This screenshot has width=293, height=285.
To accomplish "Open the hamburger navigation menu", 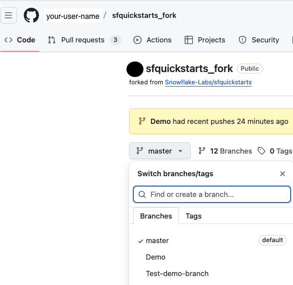I will [x=8, y=16].
